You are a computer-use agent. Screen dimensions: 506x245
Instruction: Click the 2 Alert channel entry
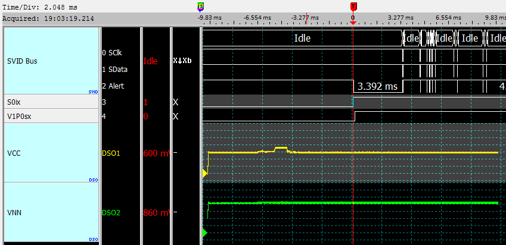(x=113, y=86)
